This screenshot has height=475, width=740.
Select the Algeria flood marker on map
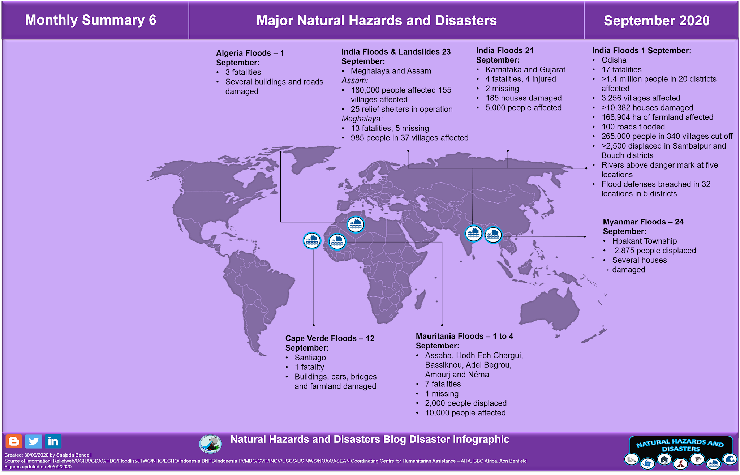pos(356,224)
